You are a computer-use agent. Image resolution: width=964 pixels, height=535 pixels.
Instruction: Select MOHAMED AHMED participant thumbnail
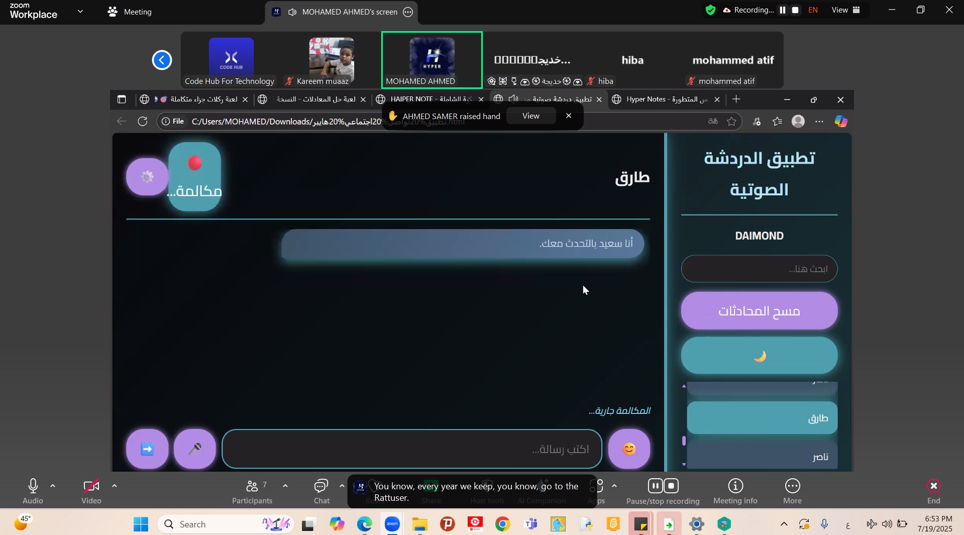(x=432, y=60)
